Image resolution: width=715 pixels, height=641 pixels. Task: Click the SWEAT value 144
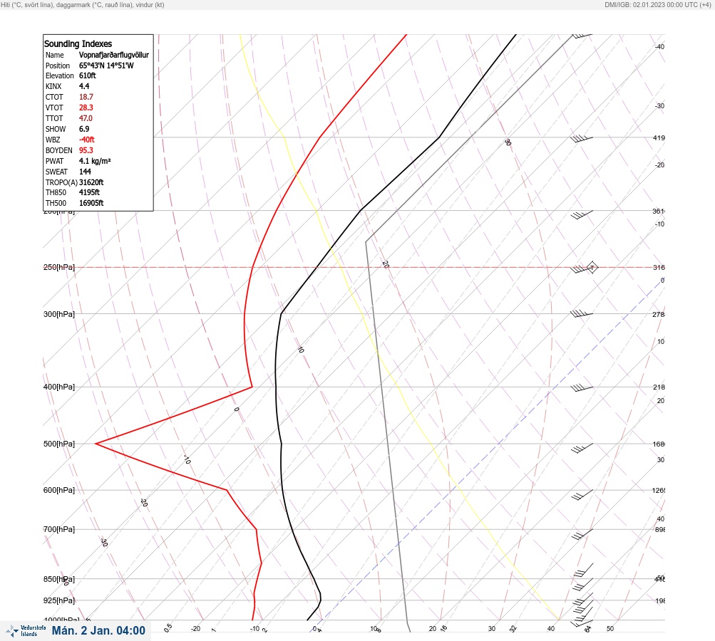pos(85,172)
